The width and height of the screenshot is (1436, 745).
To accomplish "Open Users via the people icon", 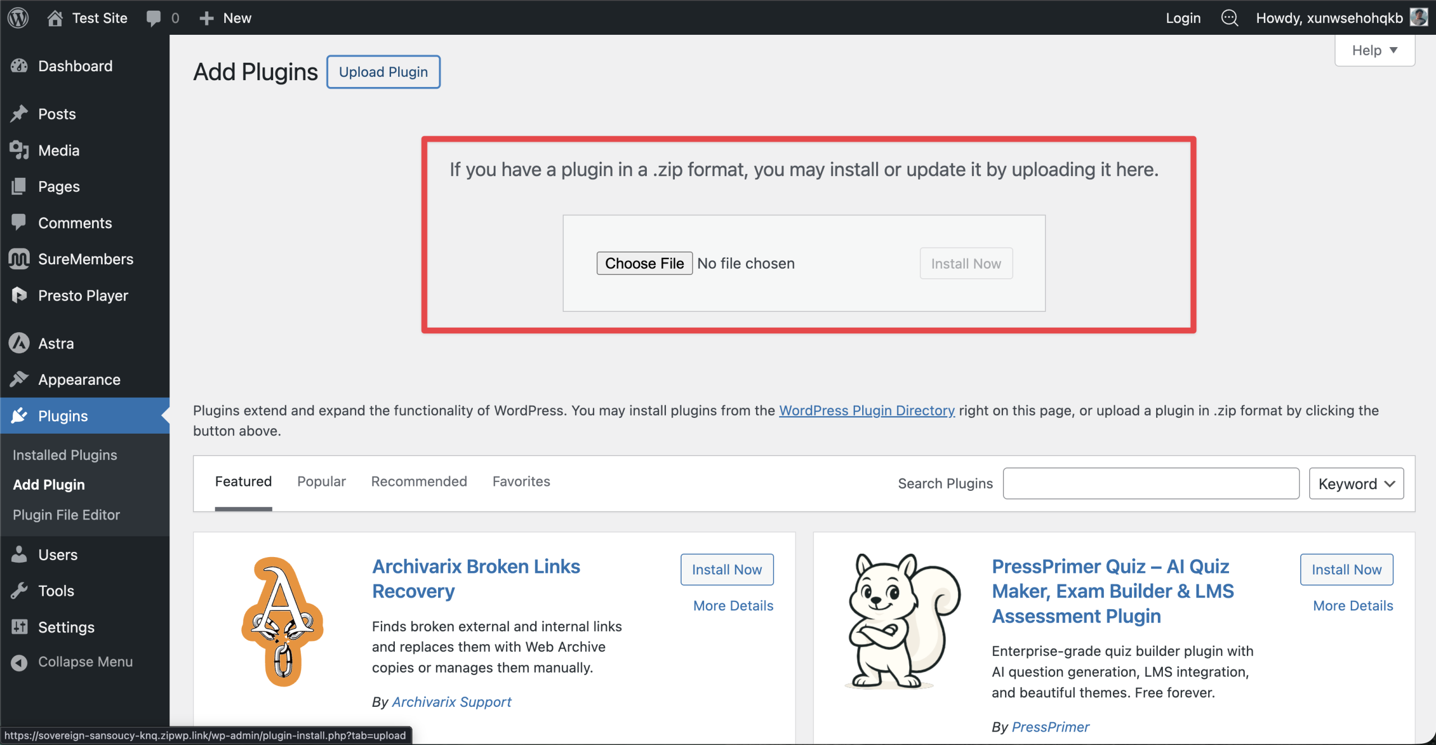I will (19, 554).
